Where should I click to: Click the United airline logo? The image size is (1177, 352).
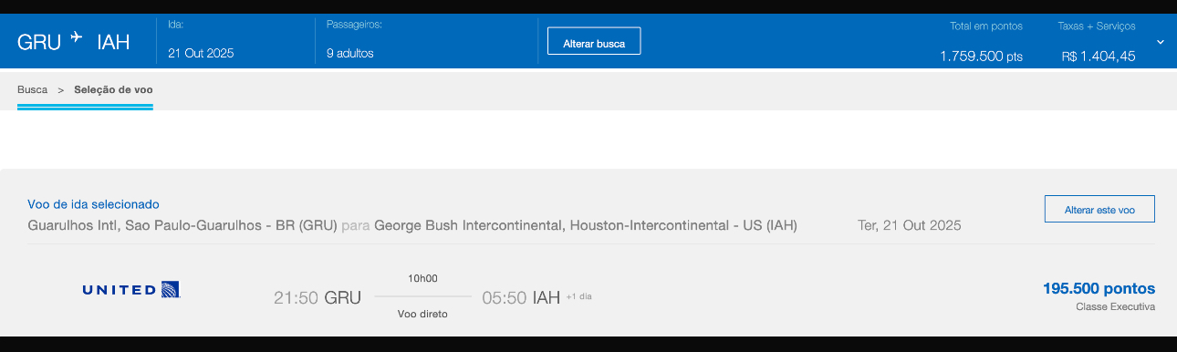click(x=130, y=290)
